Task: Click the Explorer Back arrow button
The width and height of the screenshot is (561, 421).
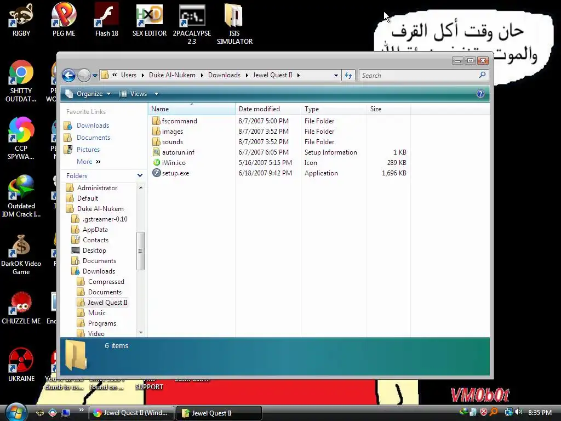Action: point(68,76)
